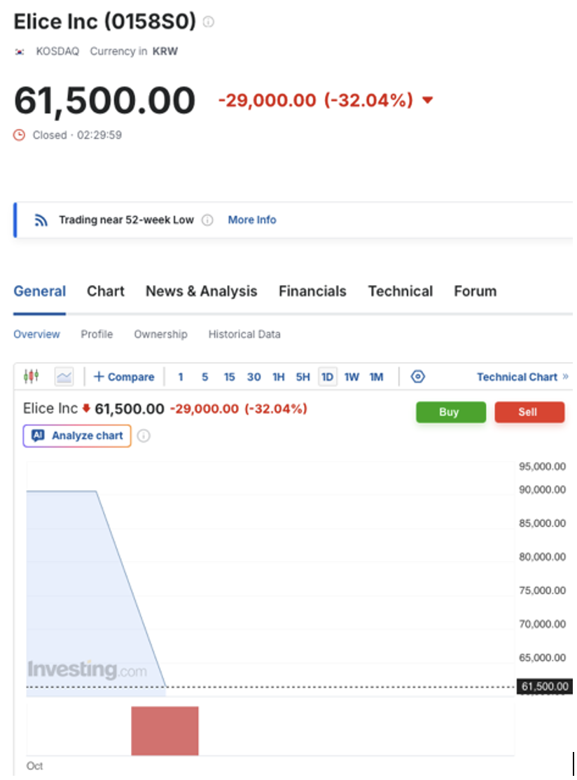
Task: Select the 1 minute interval
Action: coord(181,377)
